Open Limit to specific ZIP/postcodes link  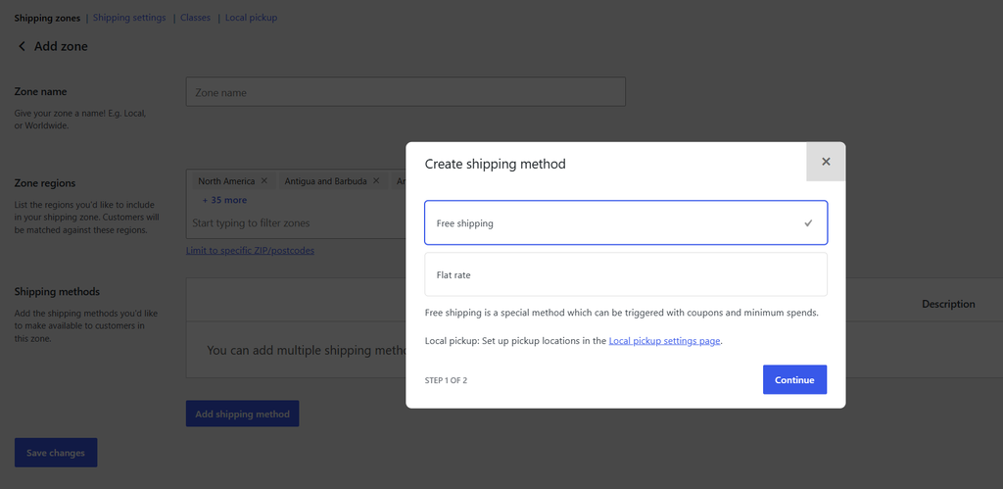point(250,250)
